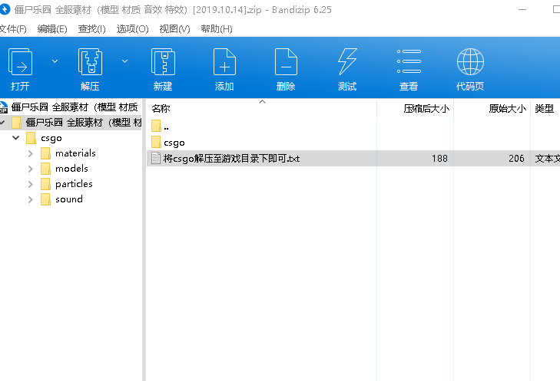Select the models folder in tree
Image resolution: width=560 pixels, height=381 pixels.
pos(71,169)
